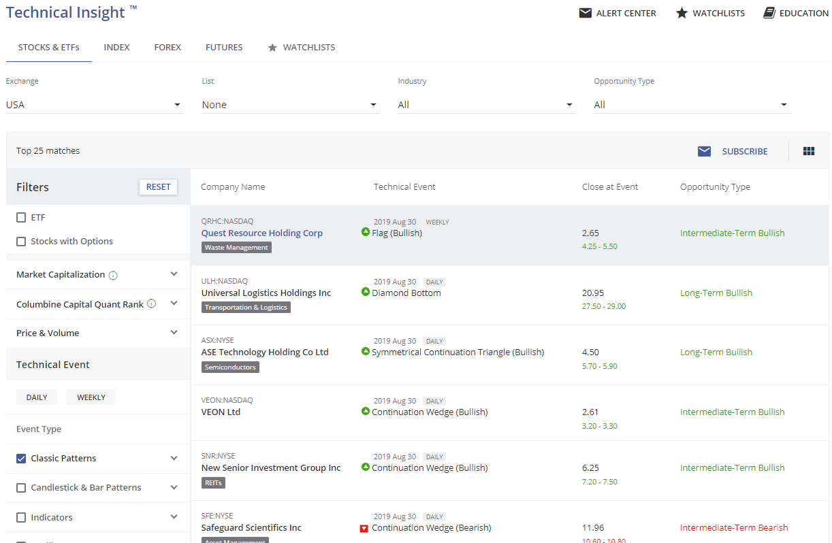Expand Price & Volume filter

point(174,333)
